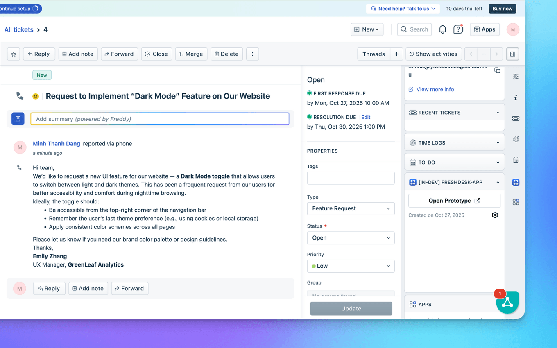557x348 pixels.
Task: Click the Add summary input field
Action: coord(160,119)
